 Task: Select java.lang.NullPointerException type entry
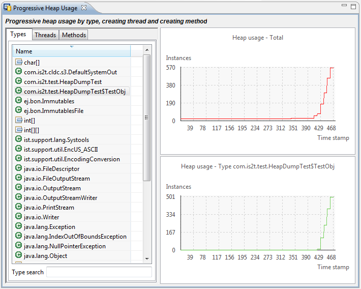coord(65,246)
